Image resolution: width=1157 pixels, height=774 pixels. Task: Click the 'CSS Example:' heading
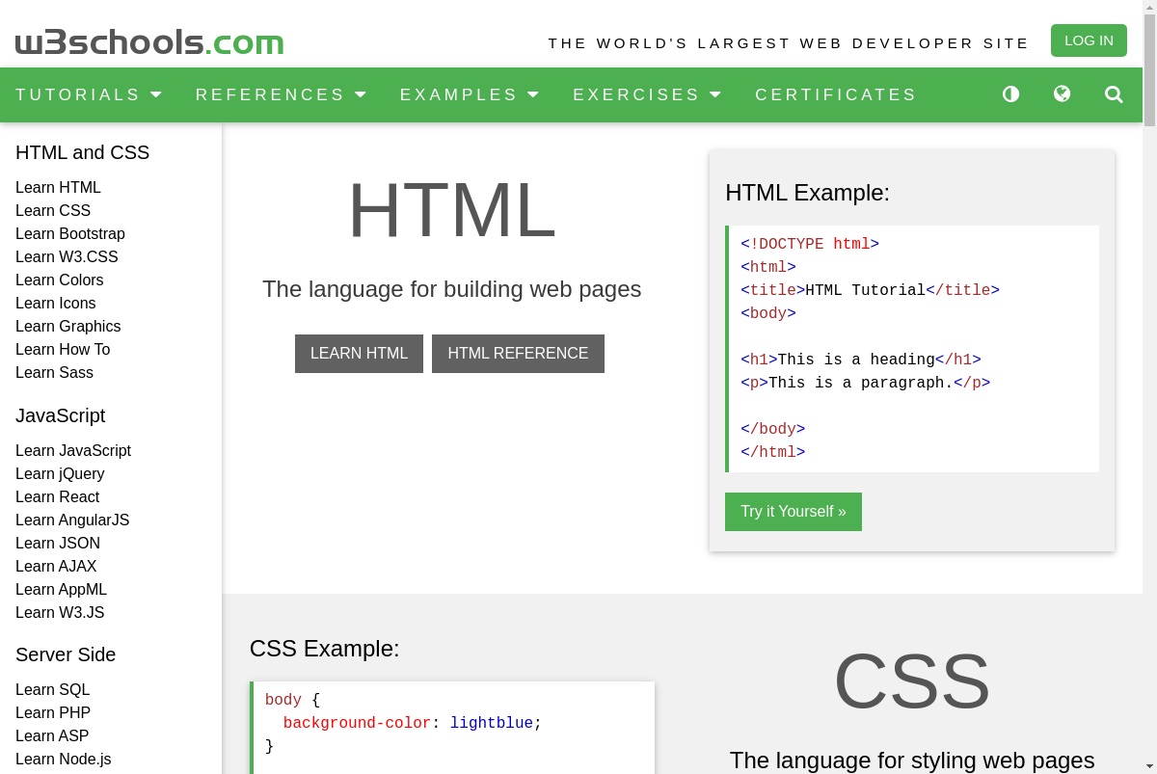click(324, 649)
